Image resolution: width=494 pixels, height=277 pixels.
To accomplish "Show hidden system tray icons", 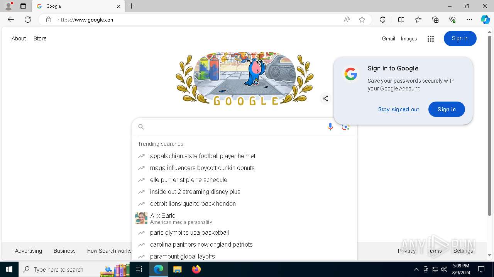I will [416, 269].
